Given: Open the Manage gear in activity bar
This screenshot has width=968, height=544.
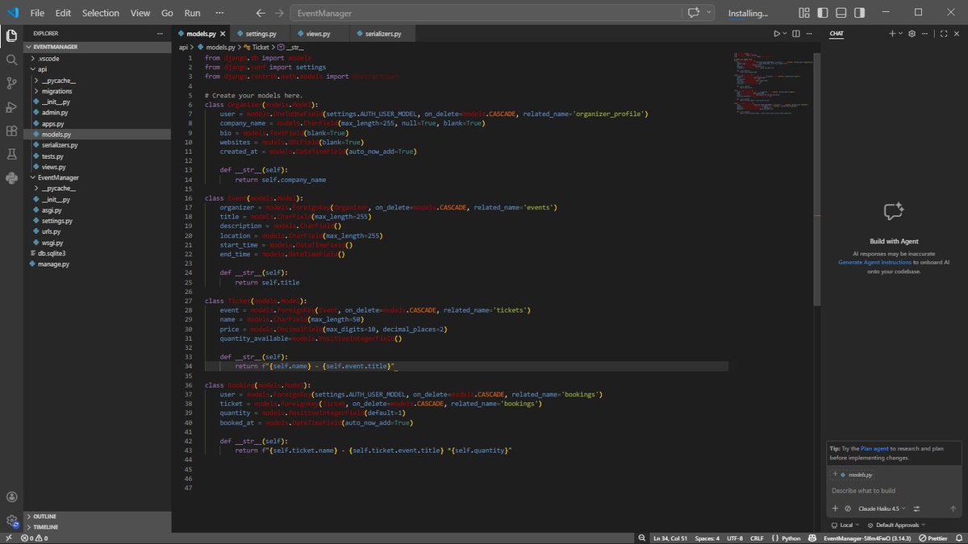Looking at the screenshot, I should coord(11,521).
